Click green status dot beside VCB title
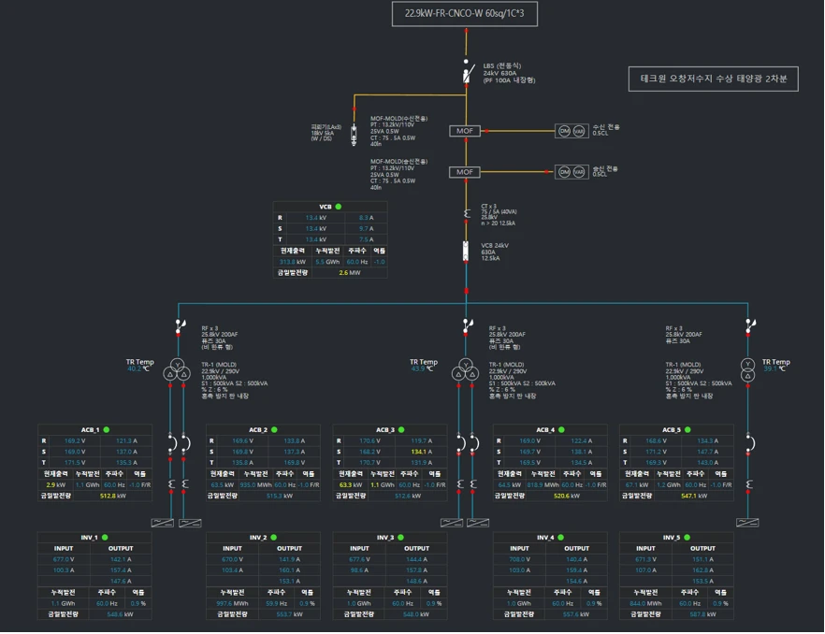The image size is (825, 634). click(339, 207)
